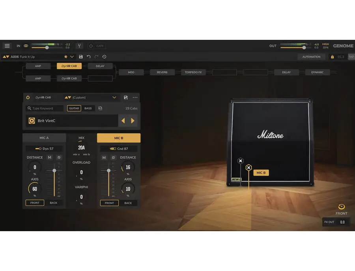This screenshot has width=355, height=271.
Task: Expand the A006 Funk It Up preset list
Action: pyautogui.click(x=72, y=56)
